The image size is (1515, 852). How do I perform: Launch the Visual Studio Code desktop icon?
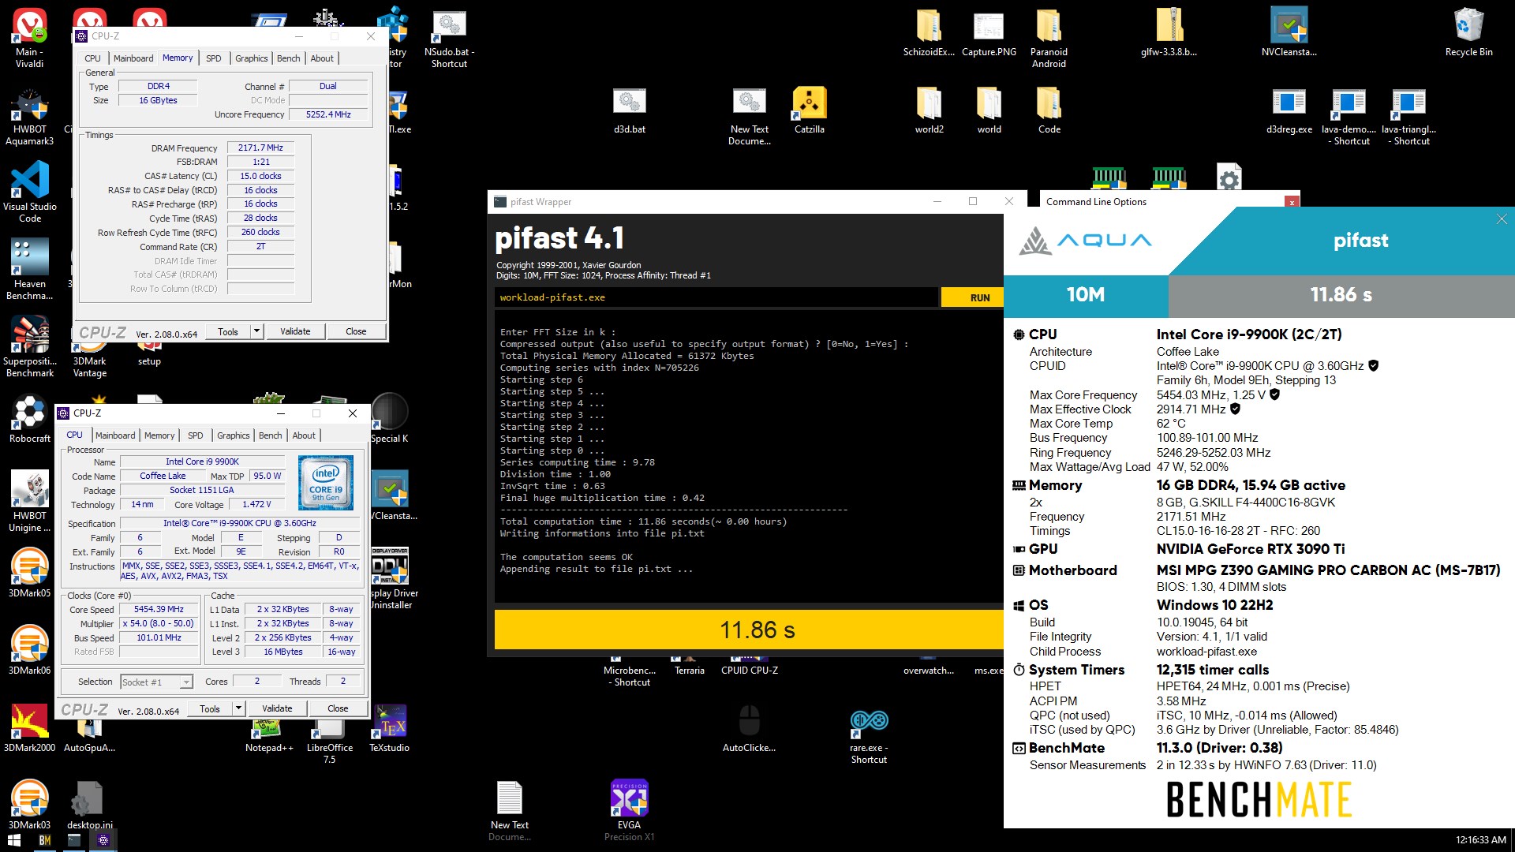click(x=30, y=192)
